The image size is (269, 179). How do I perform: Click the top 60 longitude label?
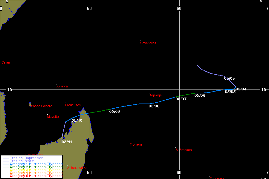[x=179, y=8]
